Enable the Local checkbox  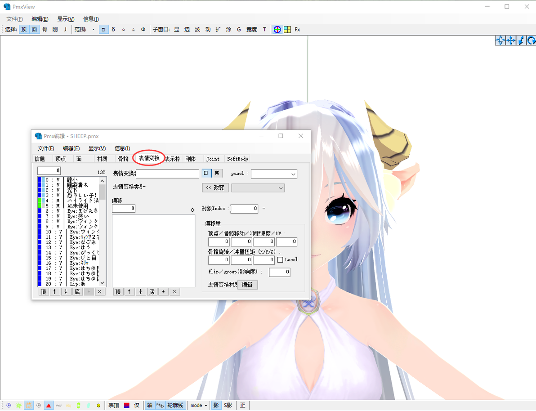click(x=280, y=260)
